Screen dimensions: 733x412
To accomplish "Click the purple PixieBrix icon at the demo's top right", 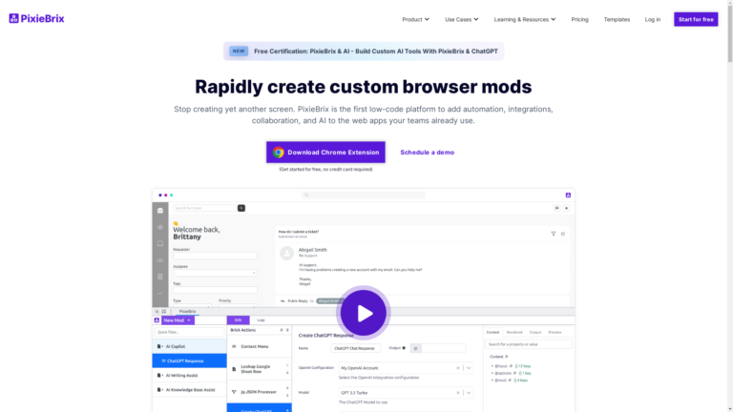I will (568, 195).
